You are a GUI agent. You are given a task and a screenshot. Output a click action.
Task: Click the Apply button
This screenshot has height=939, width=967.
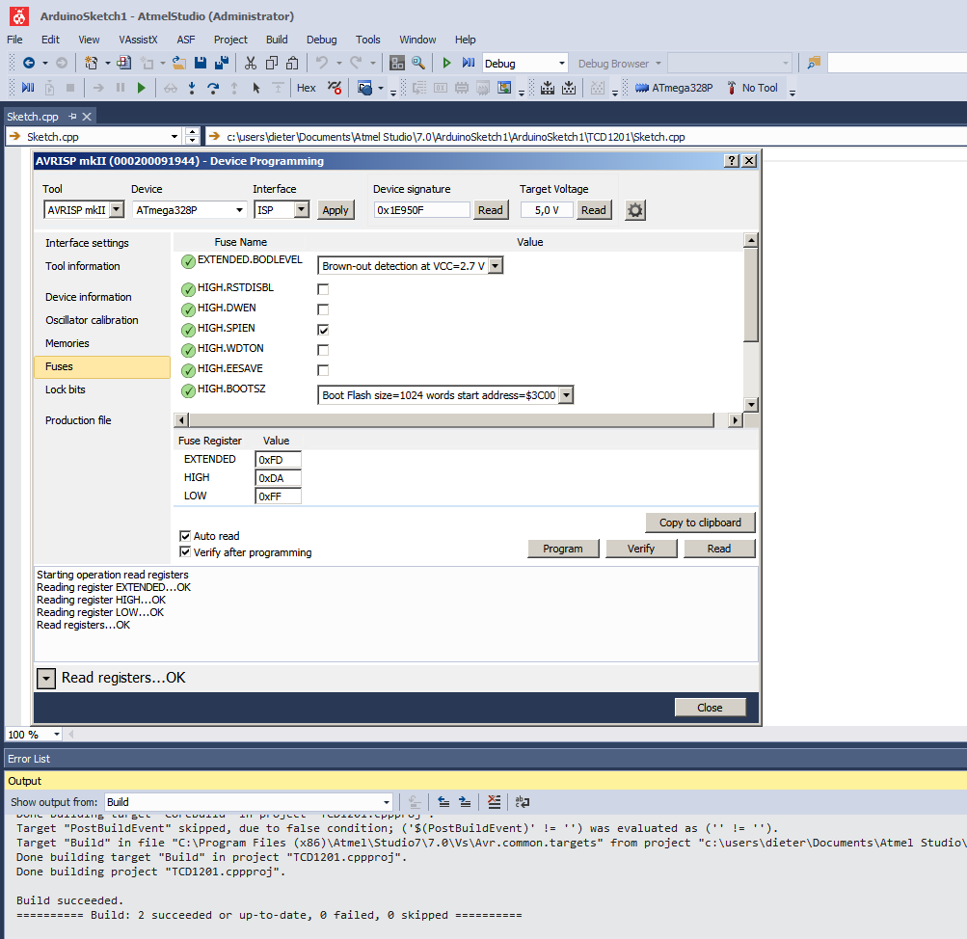coord(336,210)
